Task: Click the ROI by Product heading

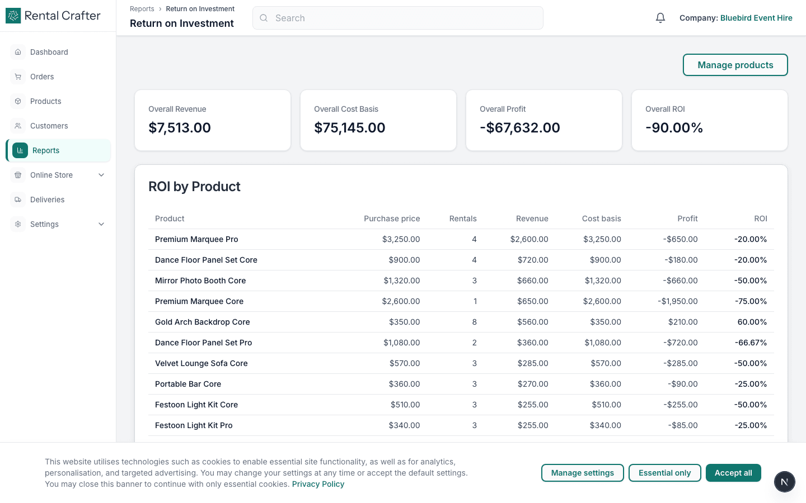Action: (x=194, y=187)
